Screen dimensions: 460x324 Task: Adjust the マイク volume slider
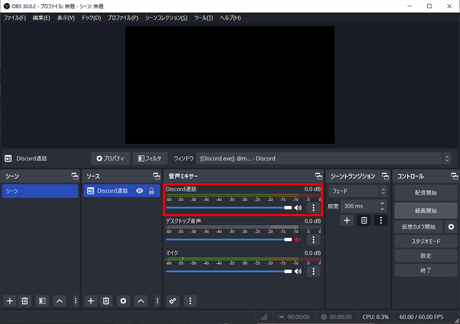pyautogui.click(x=229, y=271)
